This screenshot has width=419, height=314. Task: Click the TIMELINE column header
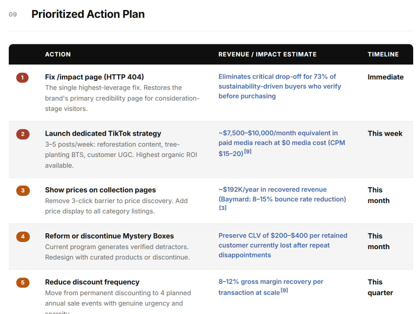383,54
